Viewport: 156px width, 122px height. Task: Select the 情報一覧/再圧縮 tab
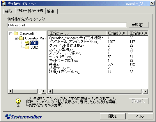(x=31, y=11)
